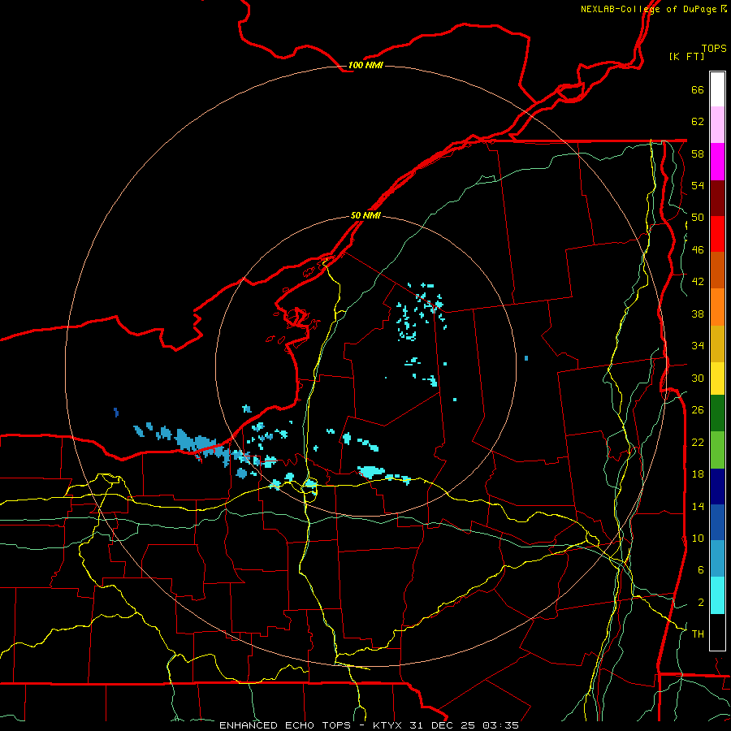Click the light green 22 K FT swatch
Image resolution: width=731 pixels, height=731 pixels.
(717, 450)
